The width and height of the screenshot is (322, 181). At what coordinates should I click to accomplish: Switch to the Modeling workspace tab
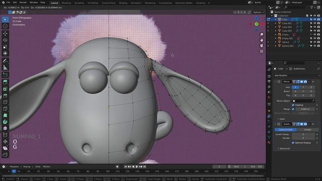[x=66, y=3]
